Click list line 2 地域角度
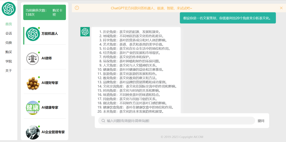The image size is (286, 142). click(131, 36)
